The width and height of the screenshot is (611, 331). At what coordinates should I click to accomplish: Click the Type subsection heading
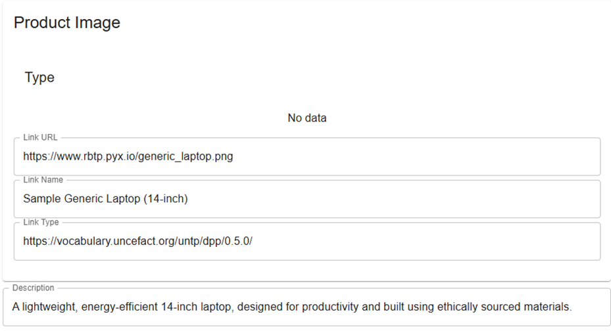pos(39,77)
